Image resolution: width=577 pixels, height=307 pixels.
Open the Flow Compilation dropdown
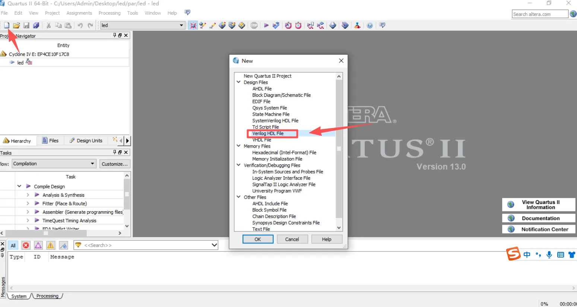tap(93, 164)
